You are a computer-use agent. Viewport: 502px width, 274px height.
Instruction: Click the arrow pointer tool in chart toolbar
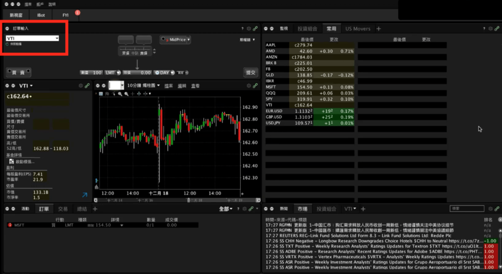coord(114,94)
